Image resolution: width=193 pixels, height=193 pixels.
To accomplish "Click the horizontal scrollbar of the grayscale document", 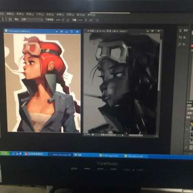I will (136, 135).
